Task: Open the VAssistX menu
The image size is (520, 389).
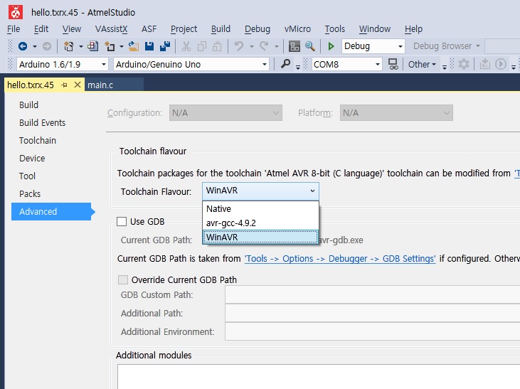Action: pyautogui.click(x=112, y=29)
